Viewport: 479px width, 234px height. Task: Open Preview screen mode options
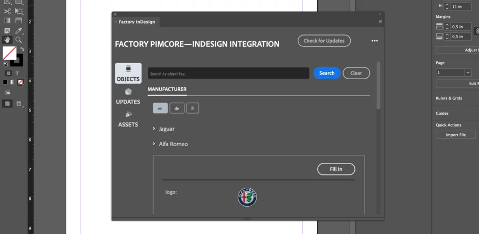click(19, 104)
